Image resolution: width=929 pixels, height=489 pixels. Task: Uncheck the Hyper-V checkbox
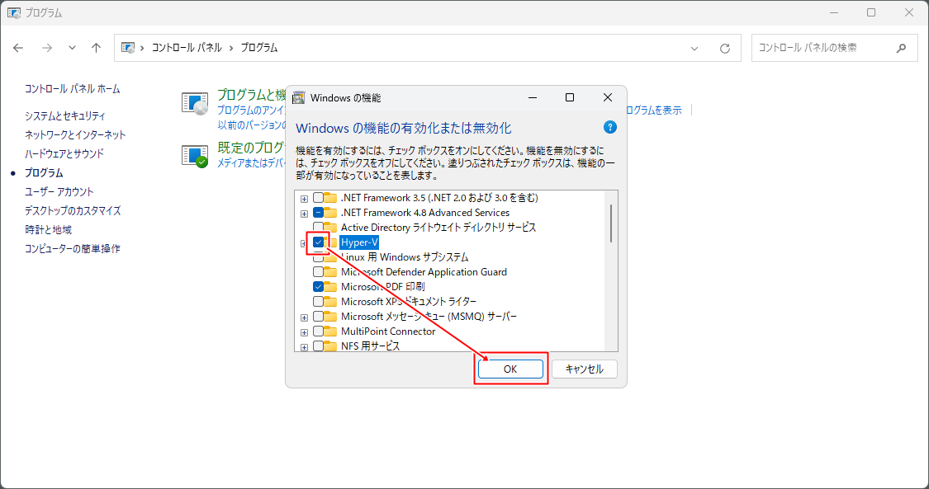[319, 242]
